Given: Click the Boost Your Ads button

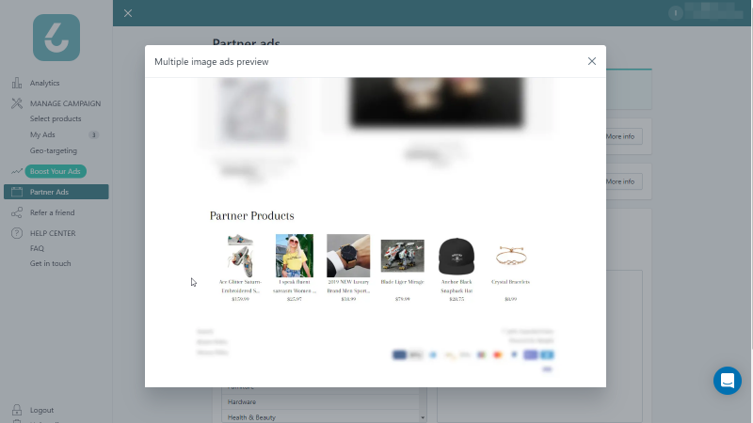Looking at the screenshot, I should (56, 171).
